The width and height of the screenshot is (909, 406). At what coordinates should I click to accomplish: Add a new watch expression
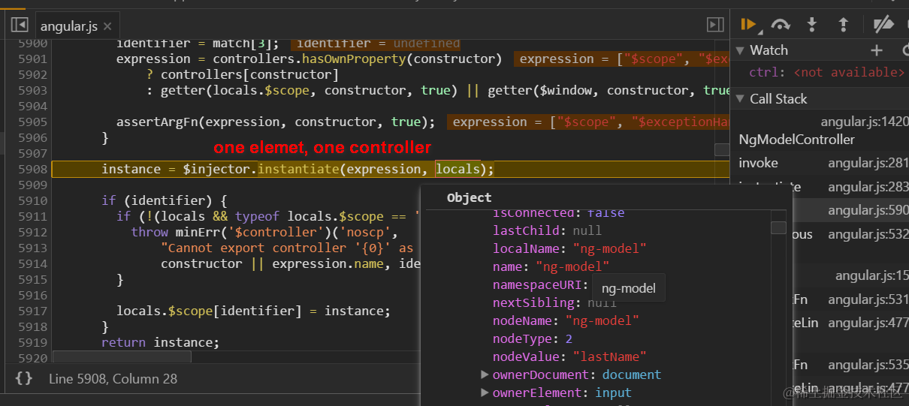tap(876, 50)
